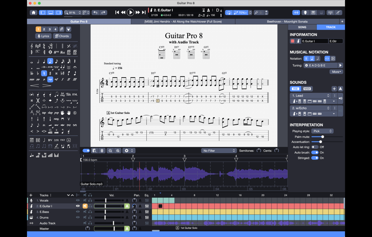Image resolution: width=372 pixels, height=237 pixels.
Task: Click the 8va octave symbol icon
Action: [x=56, y=52]
